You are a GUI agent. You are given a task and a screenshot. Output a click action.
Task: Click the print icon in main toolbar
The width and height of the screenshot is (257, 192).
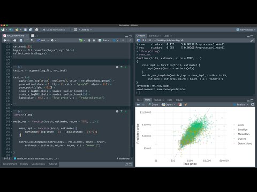coord(36,30)
